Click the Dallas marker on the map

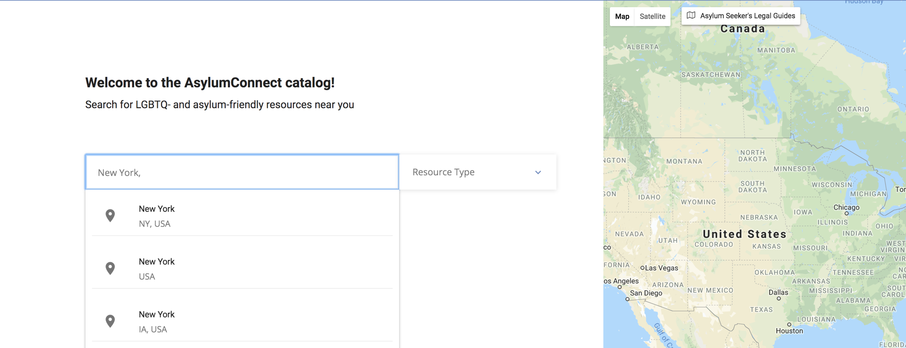[779, 299]
